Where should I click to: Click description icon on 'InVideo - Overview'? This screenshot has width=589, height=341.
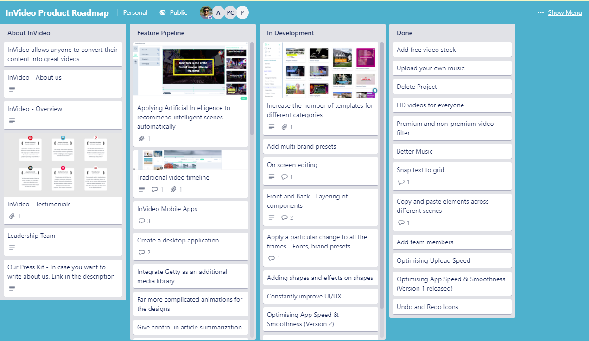(12, 121)
